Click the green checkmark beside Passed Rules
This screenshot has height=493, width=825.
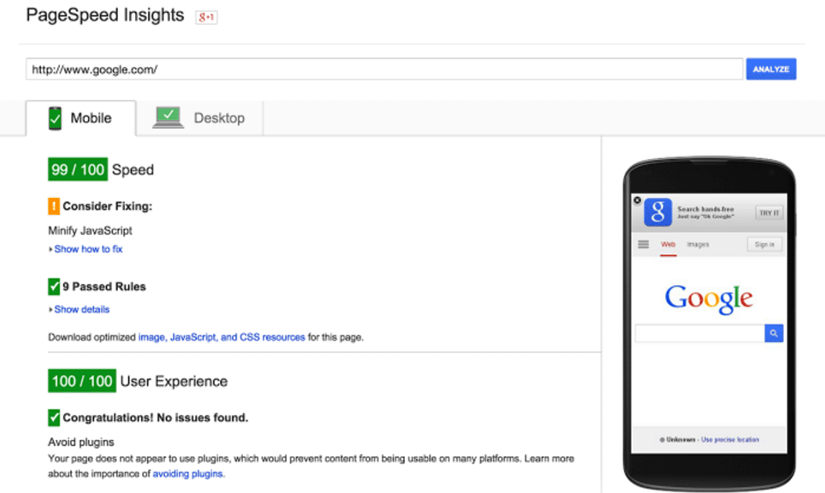[x=53, y=287]
